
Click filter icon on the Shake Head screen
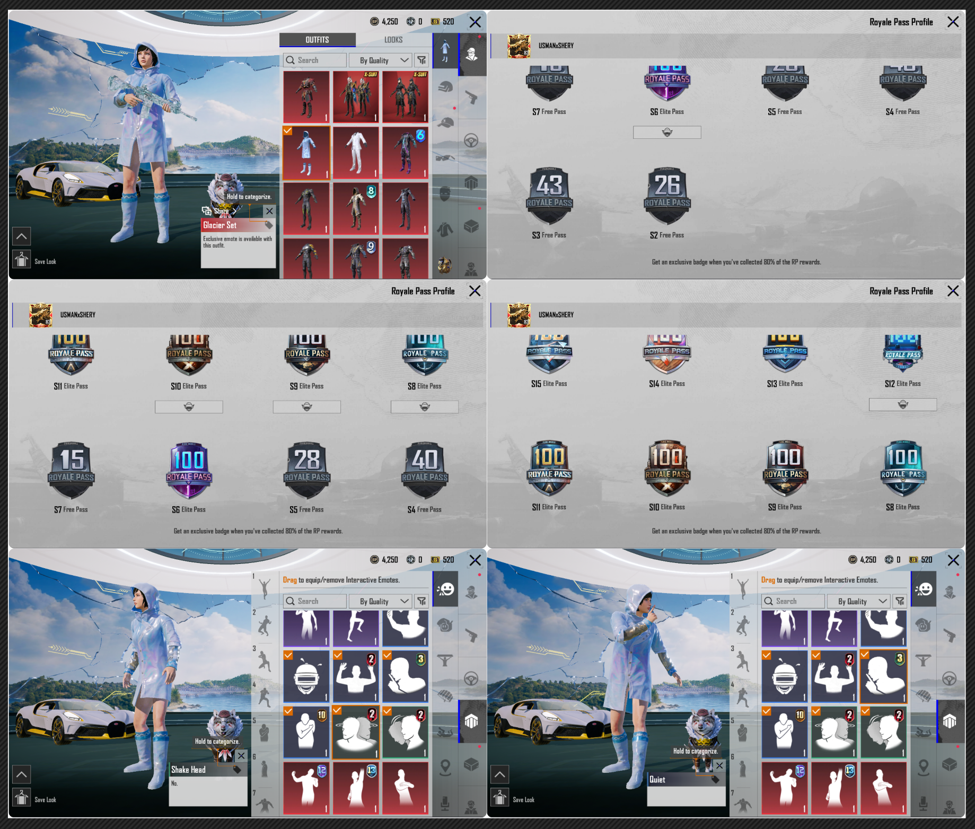click(422, 601)
